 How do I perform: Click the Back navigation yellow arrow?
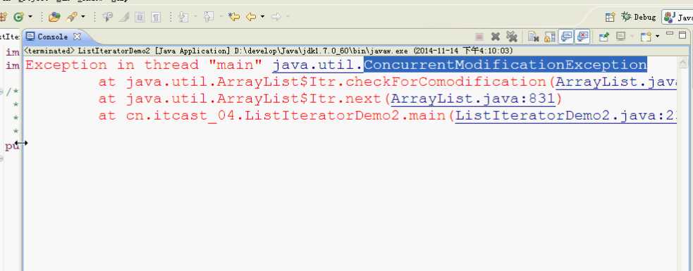click(250, 17)
